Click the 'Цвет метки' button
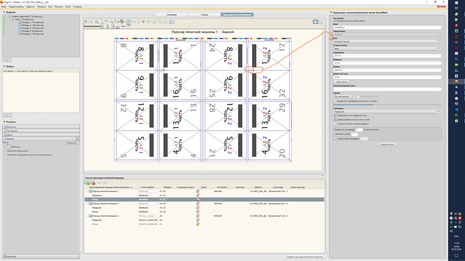This screenshot has height=261, width=465. tap(341, 82)
